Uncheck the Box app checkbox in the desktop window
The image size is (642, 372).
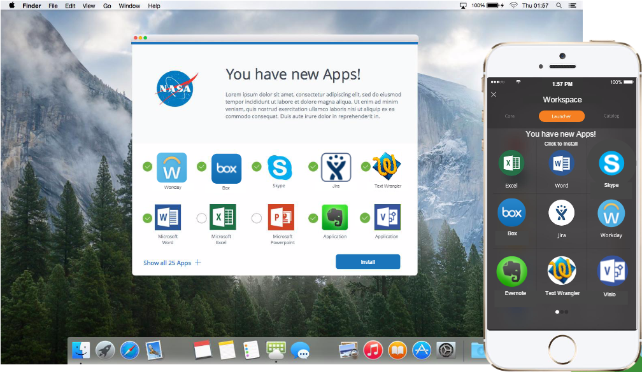(x=201, y=167)
